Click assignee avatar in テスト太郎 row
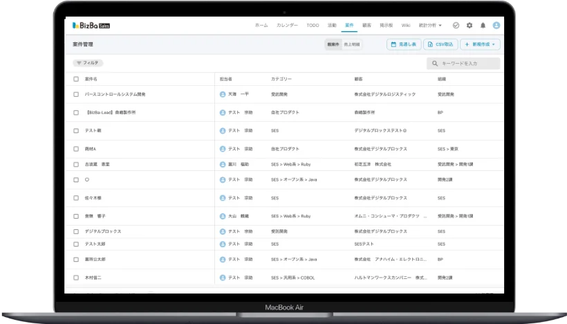This screenshot has height=324, width=567. pos(223,244)
